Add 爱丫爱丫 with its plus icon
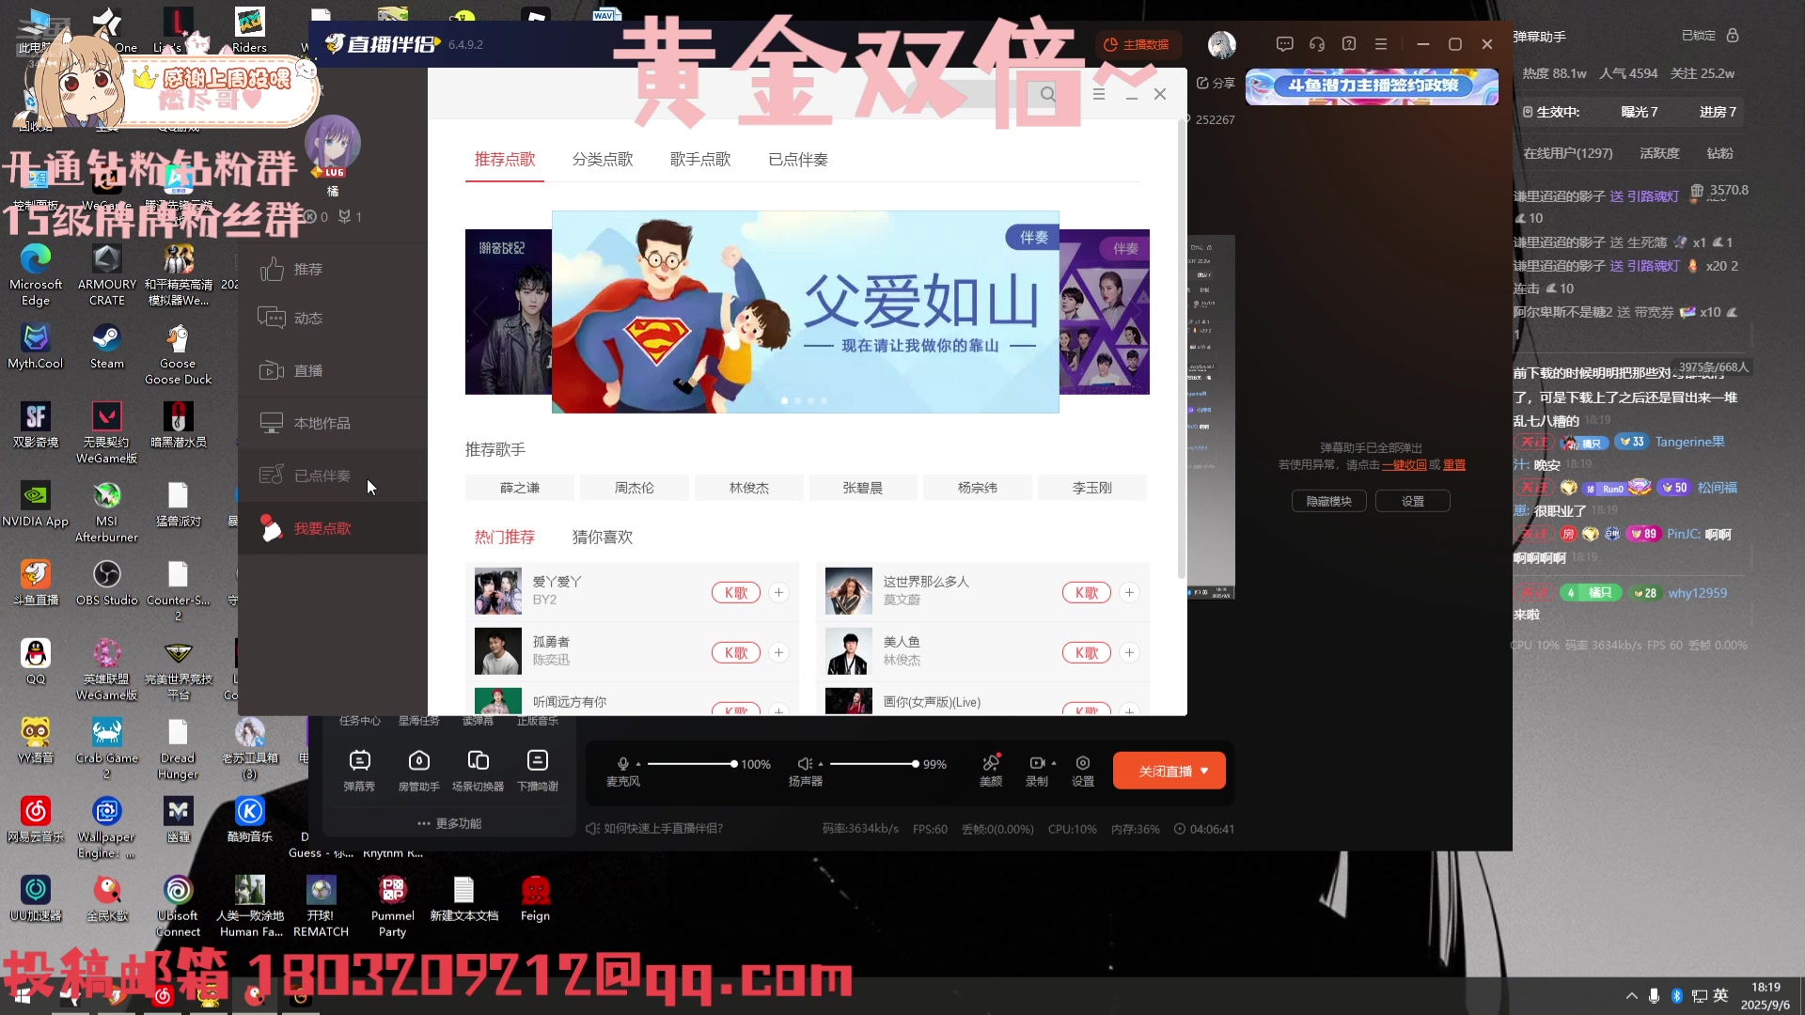 coord(778,592)
